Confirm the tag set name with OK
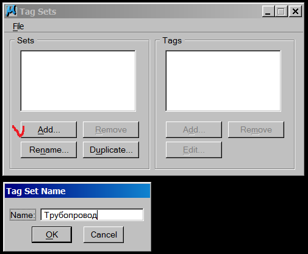This screenshot has height=254, width=308. [52, 234]
